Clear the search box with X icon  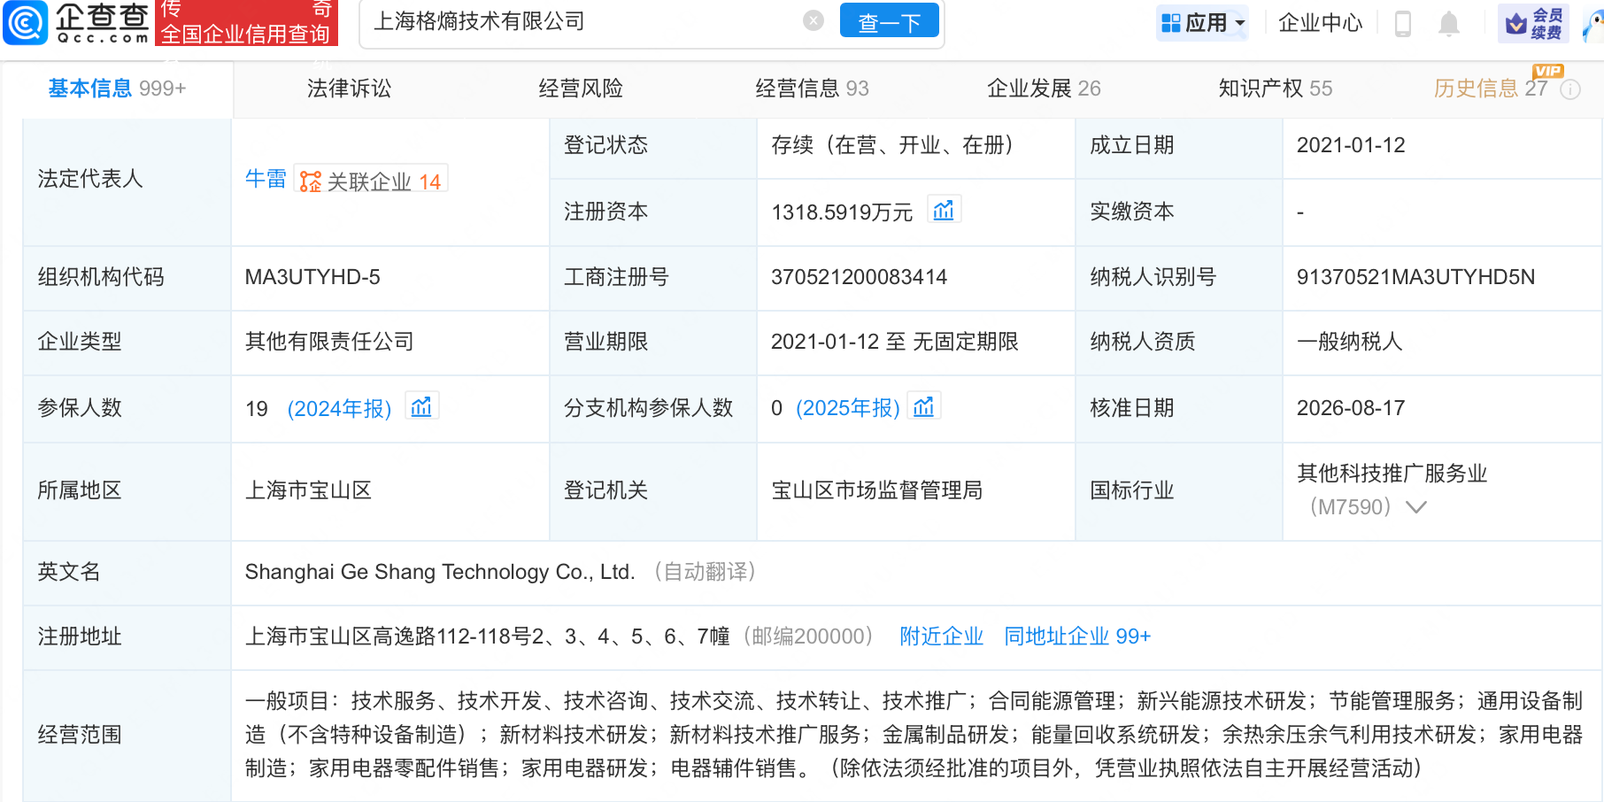tap(814, 21)
